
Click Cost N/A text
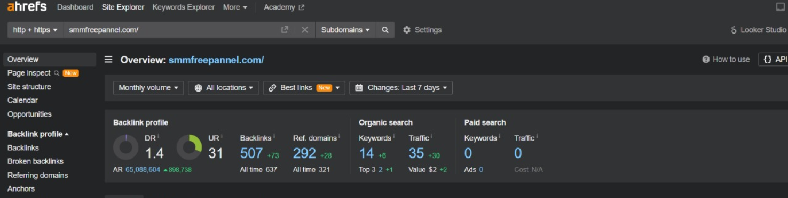point(529,170)
